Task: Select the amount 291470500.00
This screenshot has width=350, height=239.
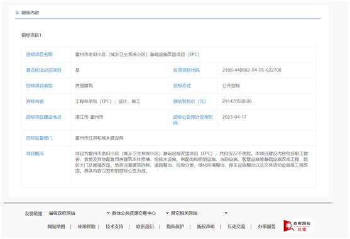Action: coord(237,101)
